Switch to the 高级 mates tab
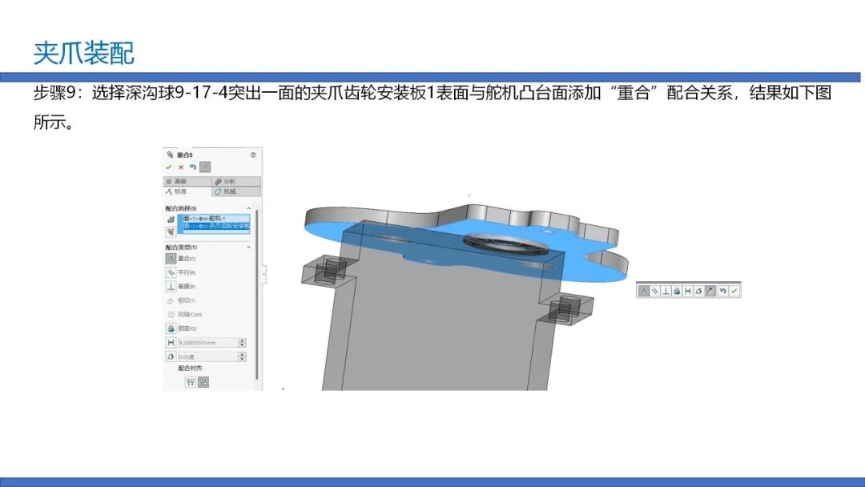 (187, 182)
